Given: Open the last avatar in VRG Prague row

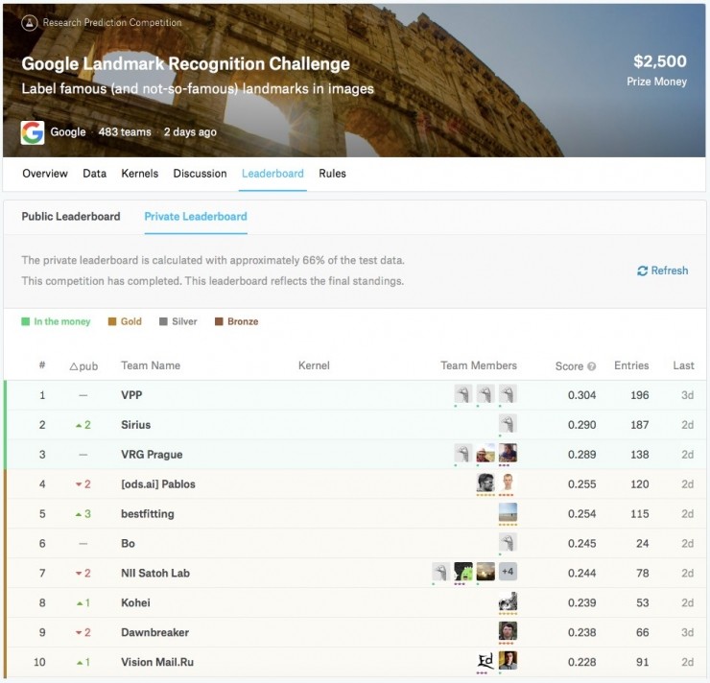Looking at the screenshot, I should click(x=508, y=453).
